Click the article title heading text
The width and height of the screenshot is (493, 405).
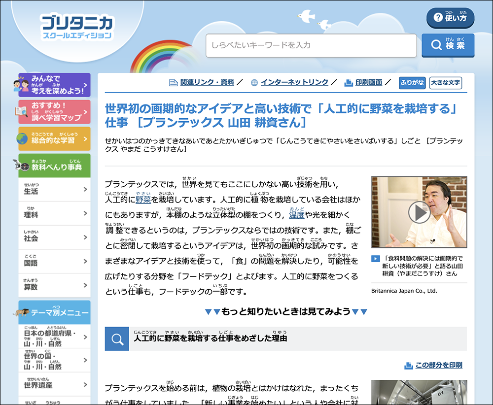tap(281, 115)
